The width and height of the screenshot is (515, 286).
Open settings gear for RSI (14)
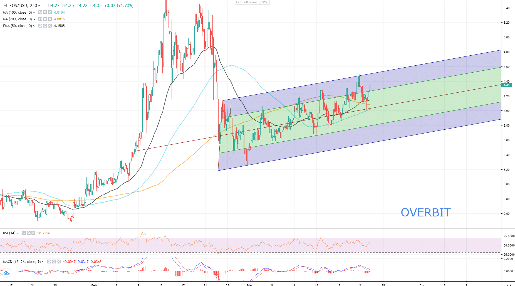tap(29, 233)
